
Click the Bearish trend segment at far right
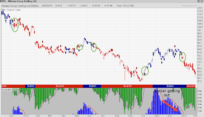click(x=191, y=86)
